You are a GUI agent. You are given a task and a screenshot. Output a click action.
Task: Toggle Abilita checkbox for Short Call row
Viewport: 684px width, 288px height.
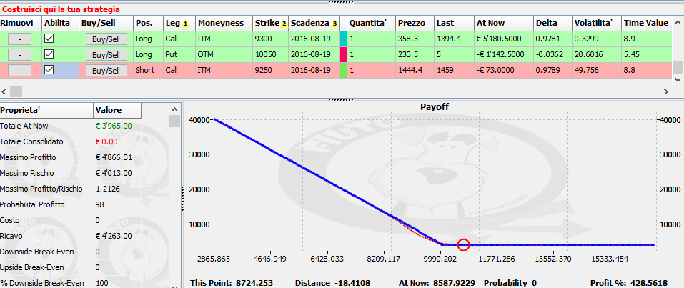tap(49, 70)
